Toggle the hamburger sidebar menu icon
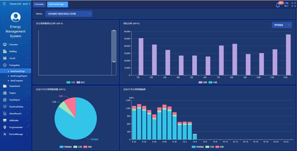 [x=4, y=4]
